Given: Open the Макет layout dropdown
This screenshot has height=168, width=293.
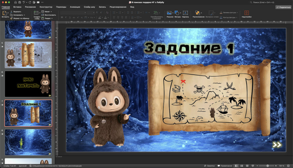Looking at the screenshot, I should coord(47,11).
